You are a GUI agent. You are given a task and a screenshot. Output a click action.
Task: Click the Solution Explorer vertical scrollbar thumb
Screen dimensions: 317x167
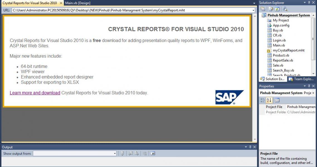[x=313, y=39]
